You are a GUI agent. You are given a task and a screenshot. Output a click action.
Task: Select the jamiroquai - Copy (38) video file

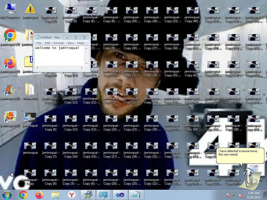coord(173,150)
